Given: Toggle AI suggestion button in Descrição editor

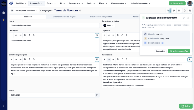Looking at the screenshot, I should (x=97, y=35).
